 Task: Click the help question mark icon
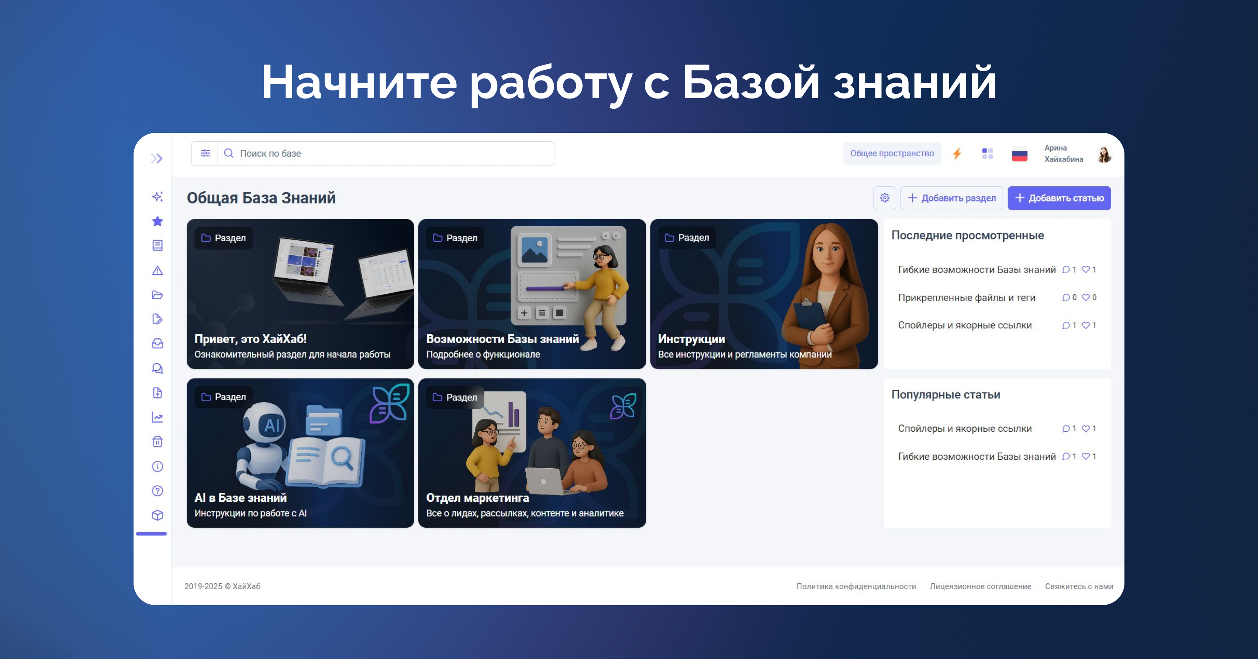pos(157,491)
